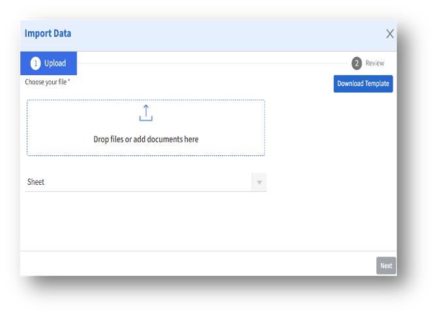Viewport: 437px width, 316px height.
Task: Expand the Sheet dropdown arrow
Action: [259, 182]
